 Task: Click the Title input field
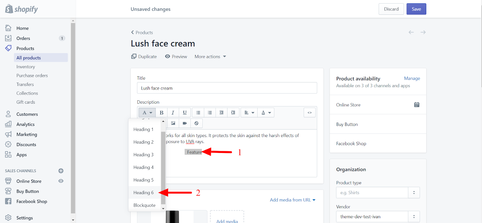227,88
